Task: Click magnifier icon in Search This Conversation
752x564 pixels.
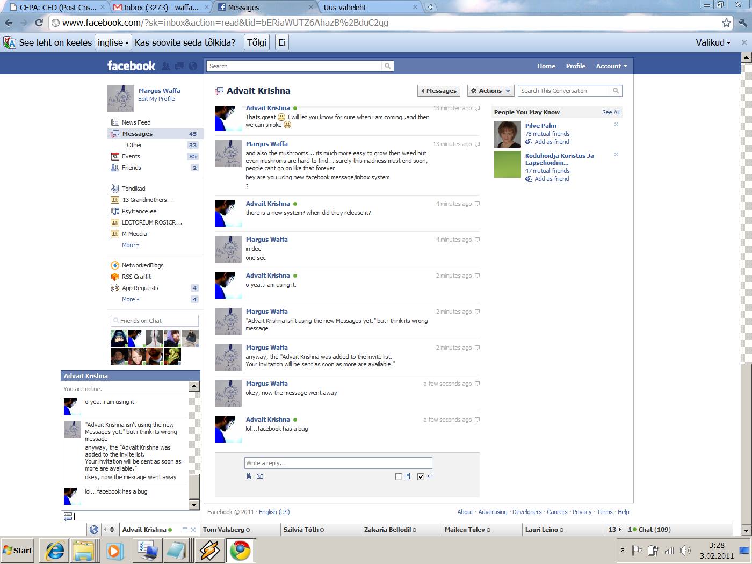Action: coord(616,91)
